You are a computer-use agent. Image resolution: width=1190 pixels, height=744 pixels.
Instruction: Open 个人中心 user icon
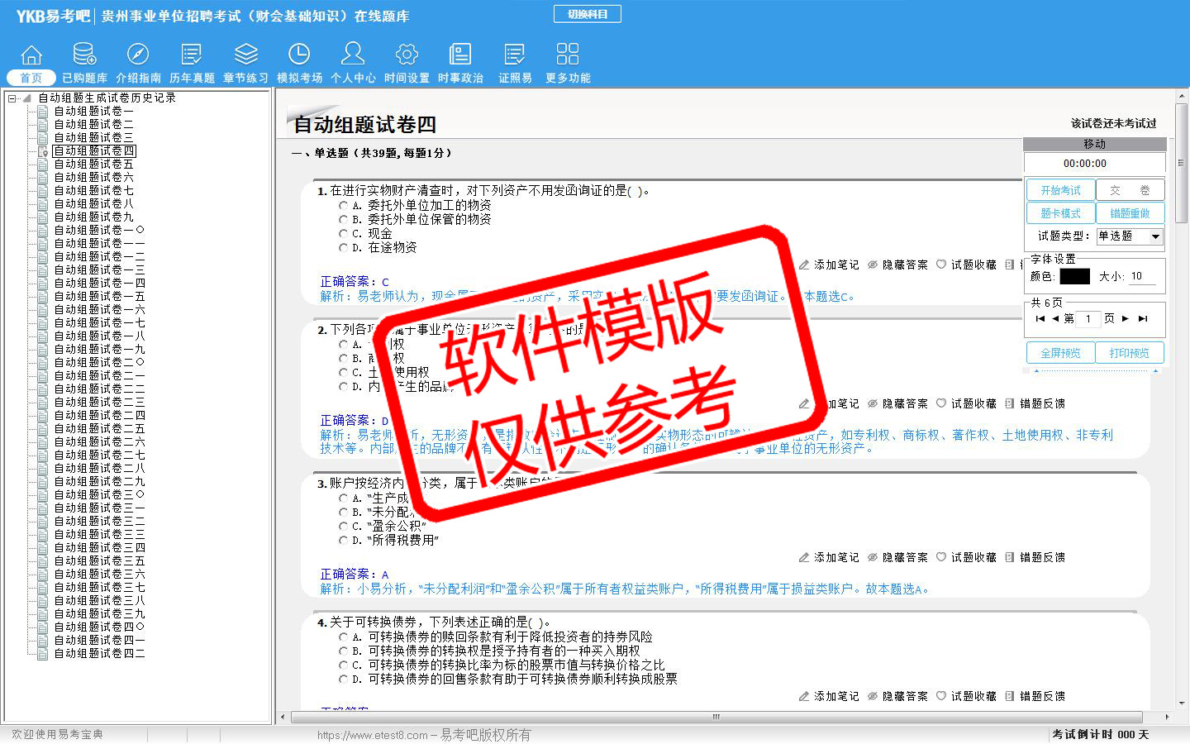pyautogui.click(x=353, y=55)
